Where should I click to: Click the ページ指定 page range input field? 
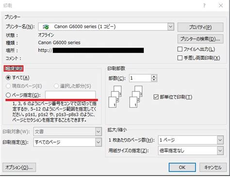(x=70, y=95)
